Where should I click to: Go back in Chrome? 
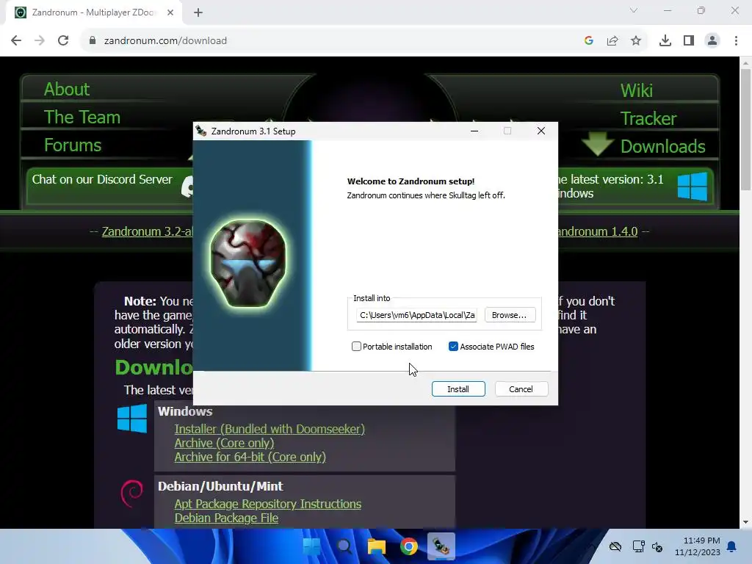coord(16,40)
